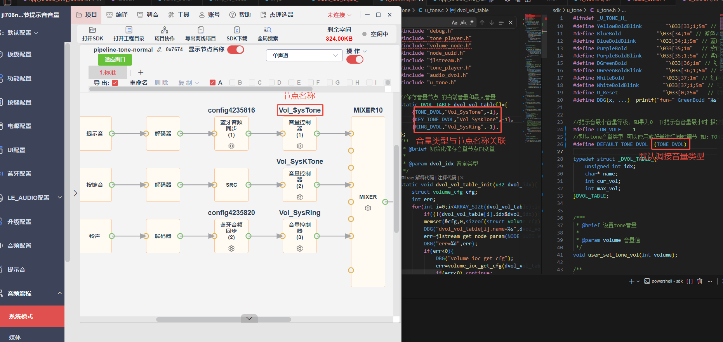Toggle the 显示节点名称 switch
This screenshot has width=723, height=342.
(x=236, y=50)
